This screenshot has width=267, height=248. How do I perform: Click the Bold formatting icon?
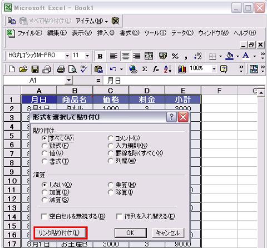pyautogui.click(x=100, y=56)
